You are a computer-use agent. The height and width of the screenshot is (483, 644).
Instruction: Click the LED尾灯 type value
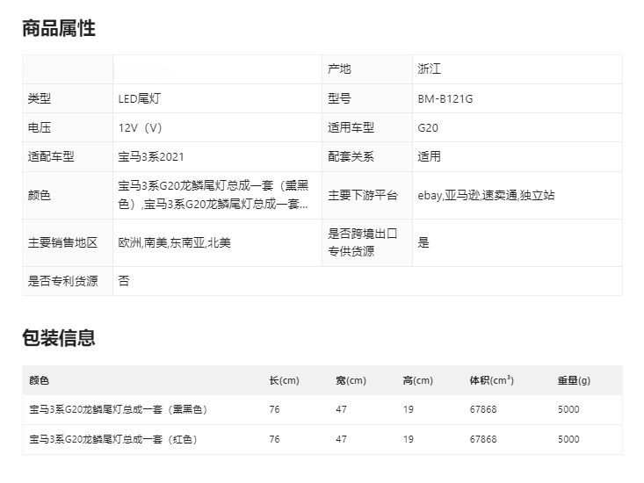click(x=141, y=98)
